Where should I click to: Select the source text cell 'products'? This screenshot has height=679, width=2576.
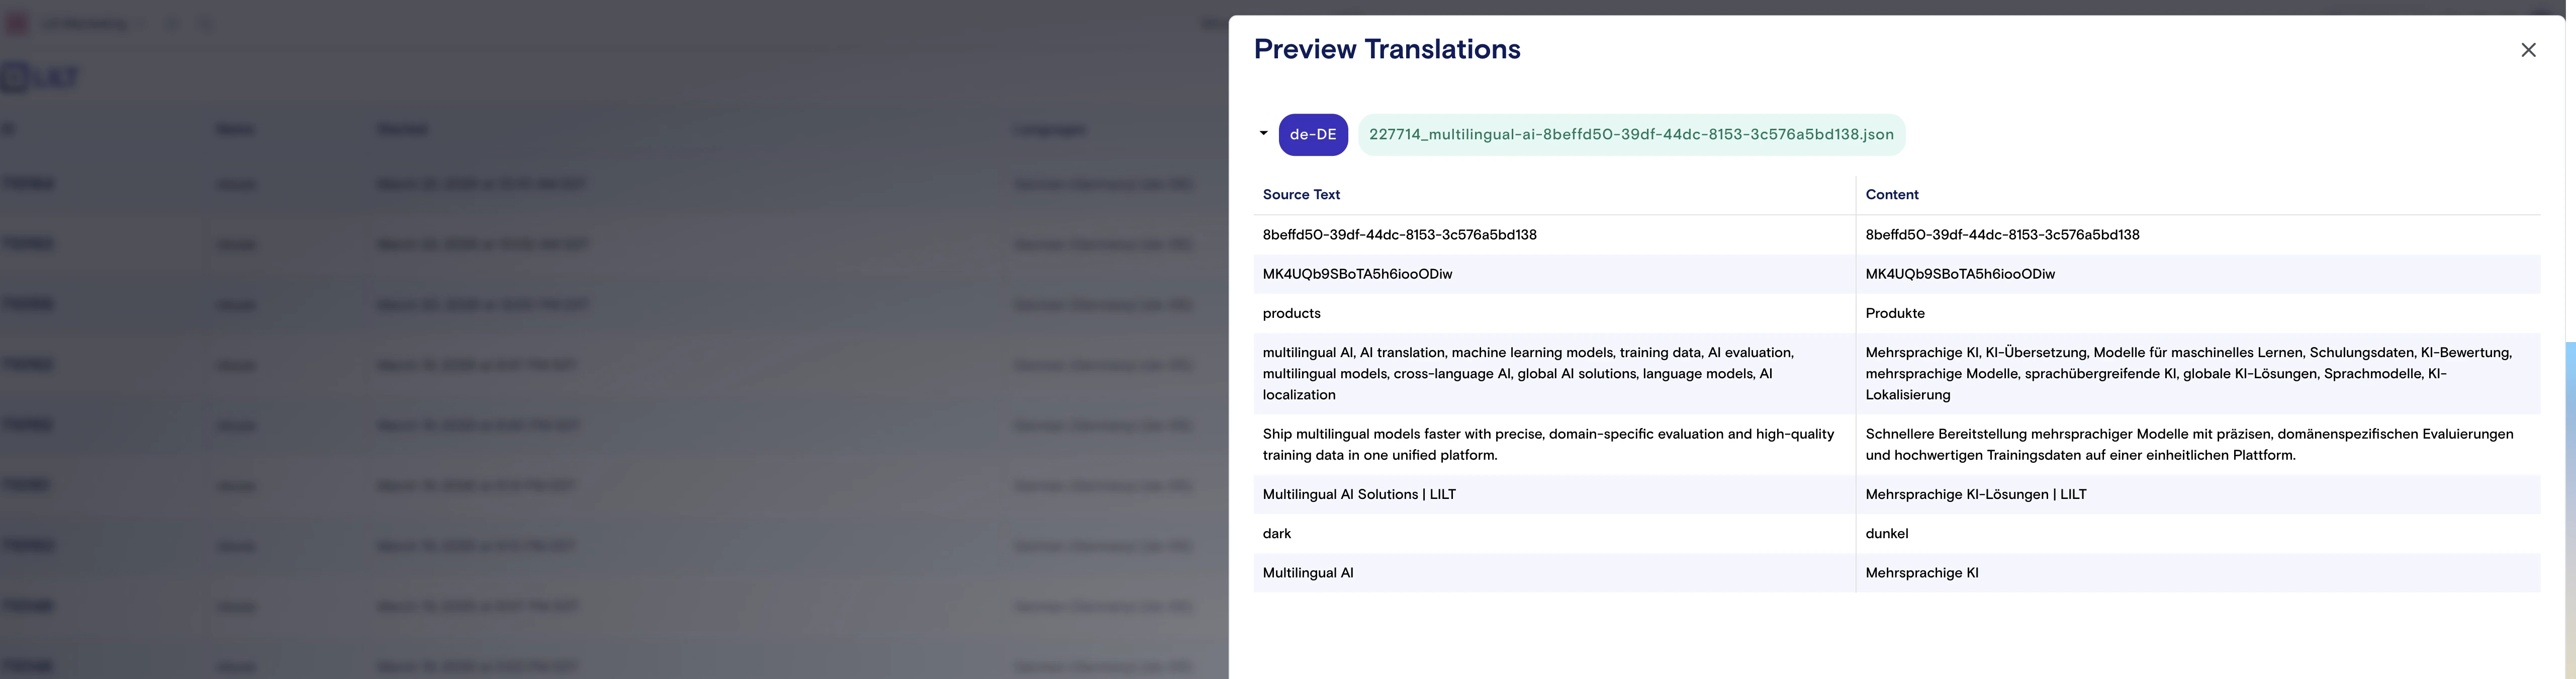[x=1291, y=313]
